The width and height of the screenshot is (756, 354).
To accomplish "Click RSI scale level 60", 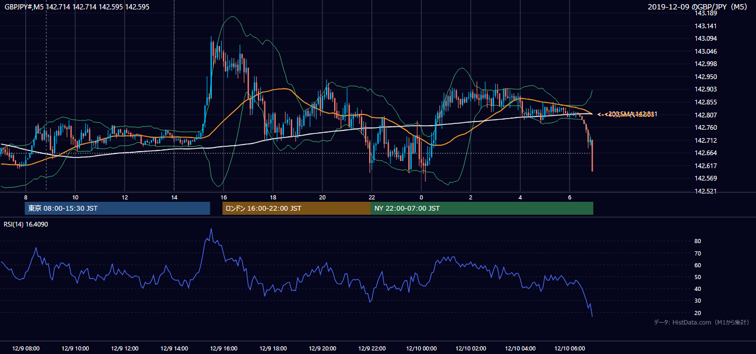I will point(698,265).
